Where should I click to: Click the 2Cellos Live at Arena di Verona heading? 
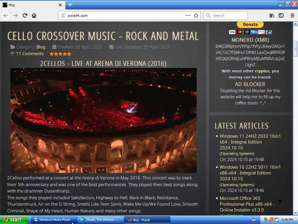point(103,64)
